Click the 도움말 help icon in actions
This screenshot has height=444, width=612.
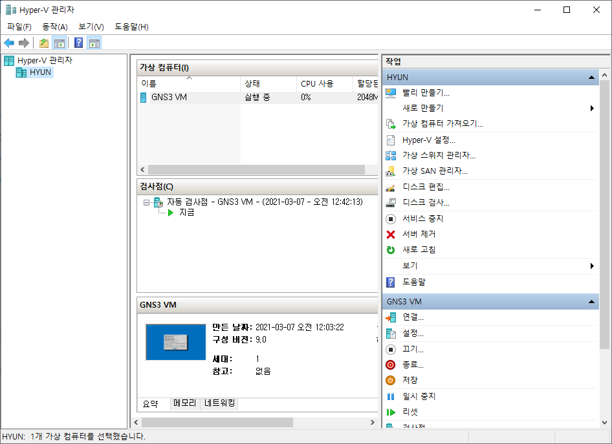point(390,282)
